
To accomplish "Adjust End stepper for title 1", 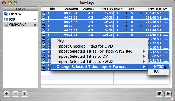I will (x=141, y=13).
